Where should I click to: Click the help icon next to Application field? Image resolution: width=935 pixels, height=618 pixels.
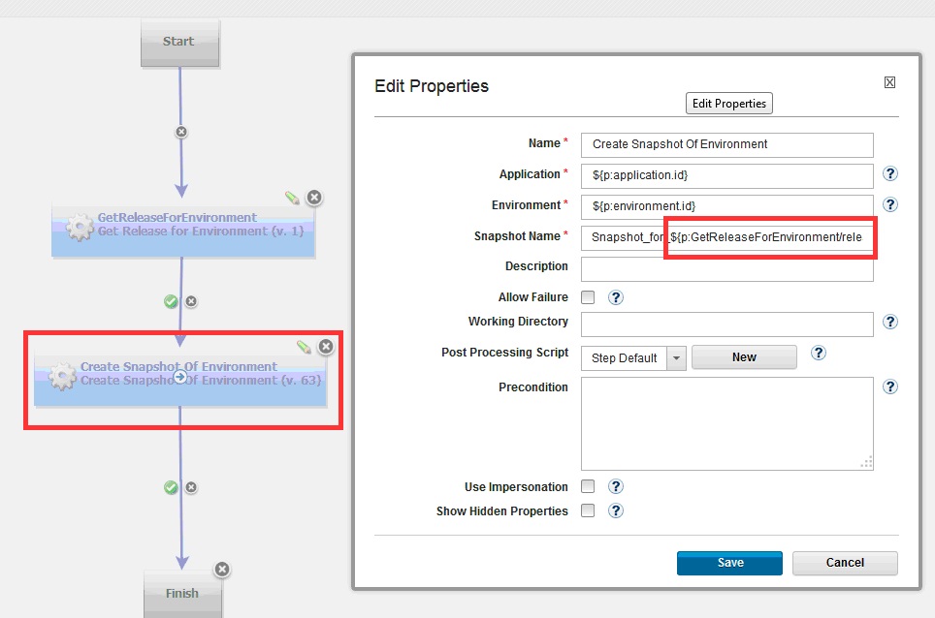(x=890, y=174)
